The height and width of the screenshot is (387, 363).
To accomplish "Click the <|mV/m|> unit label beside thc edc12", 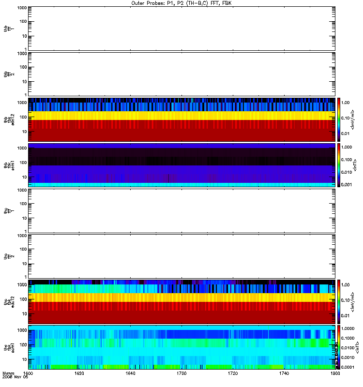I will (x=353, y=302).
